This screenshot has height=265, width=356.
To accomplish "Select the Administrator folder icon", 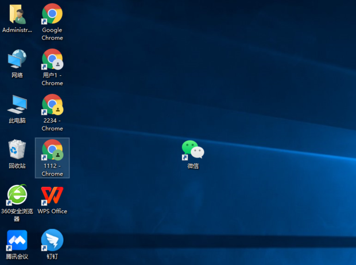I will point(17,14).
